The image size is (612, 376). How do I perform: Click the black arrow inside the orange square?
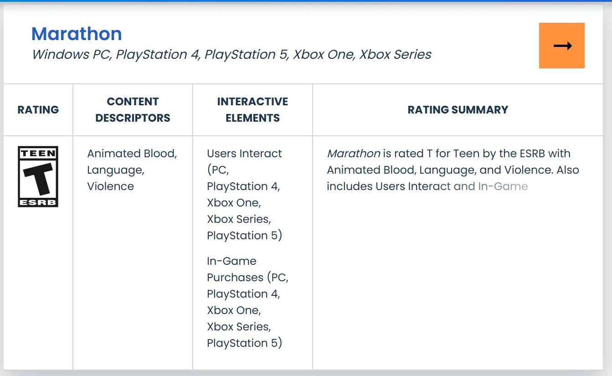tap(561, 46)
